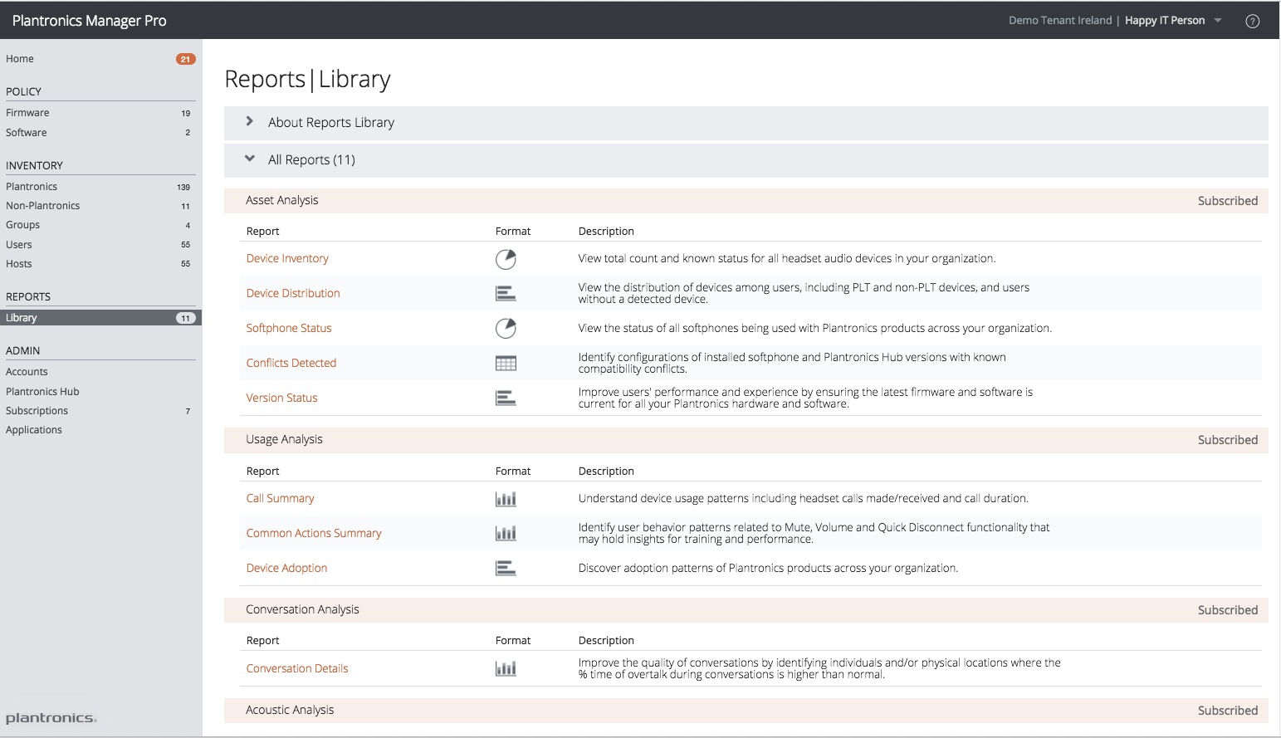Click the Device Inventory description text
The image size is (1281, 738).
[x=787, y=259]
